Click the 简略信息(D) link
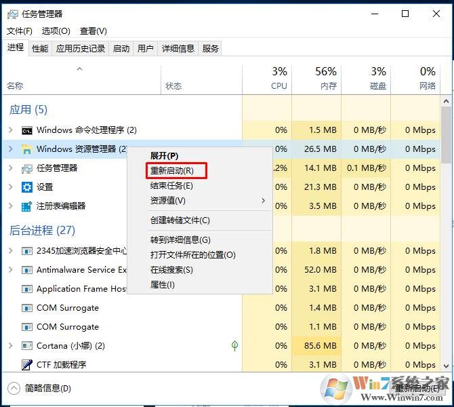 coord(48,389)
